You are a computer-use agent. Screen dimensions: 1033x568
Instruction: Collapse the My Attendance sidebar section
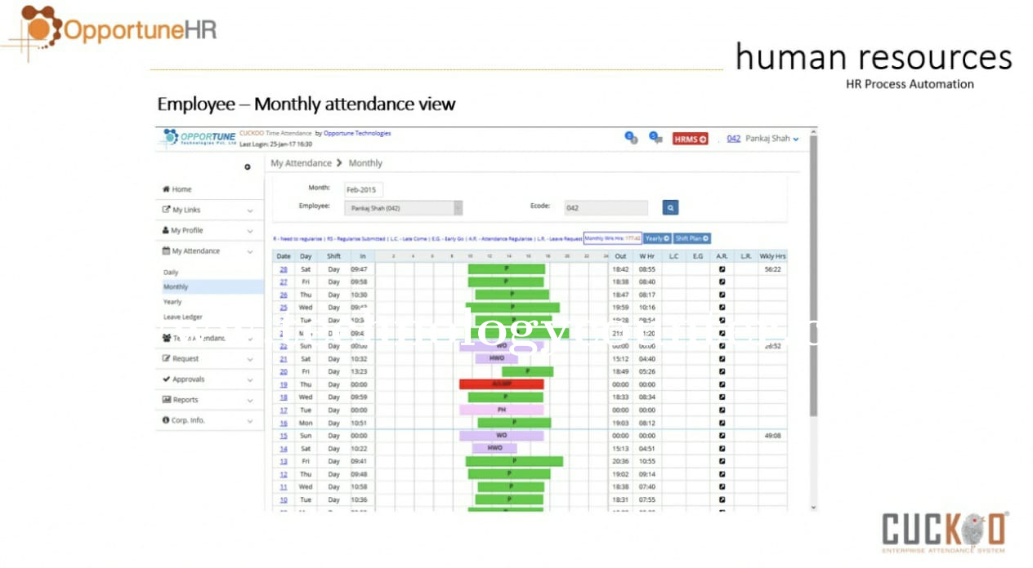(209, 251)
